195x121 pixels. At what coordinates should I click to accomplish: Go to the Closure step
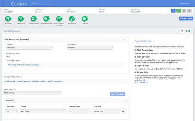(85, 19)
